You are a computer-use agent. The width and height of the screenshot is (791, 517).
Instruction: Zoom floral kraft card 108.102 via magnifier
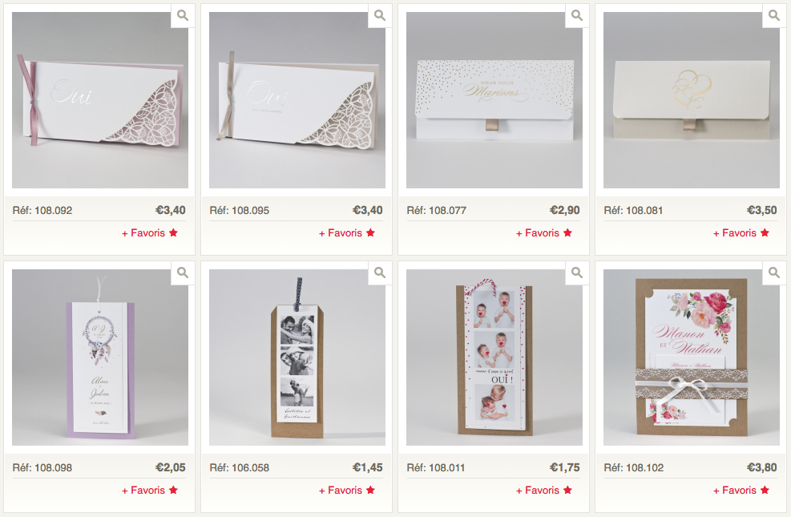(x=774, y=273)
